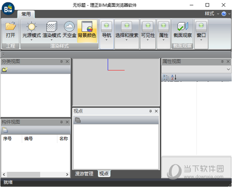Click the new-folder icon in 分类视图 toolbar
Image resolution: width=232 pixels, height=187 pixels.
(5, 69)
